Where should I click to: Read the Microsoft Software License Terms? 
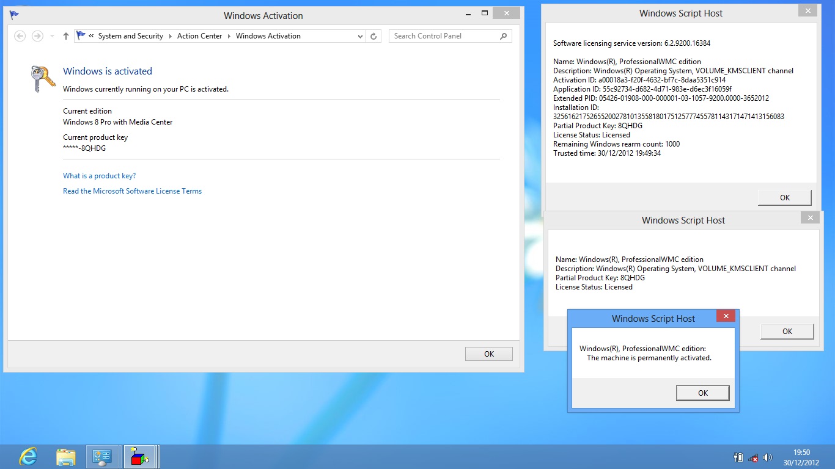[x=133, y=191]
